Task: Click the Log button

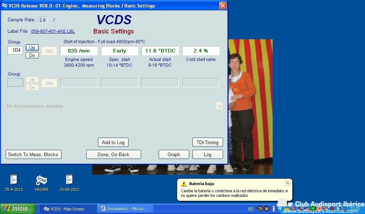Action: (x=208, y=154)
